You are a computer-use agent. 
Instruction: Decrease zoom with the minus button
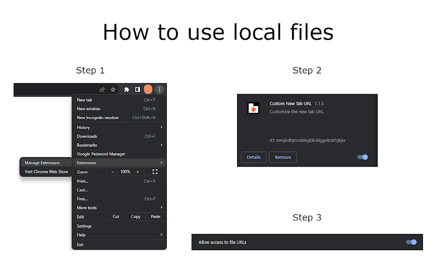tap(113, 172)
